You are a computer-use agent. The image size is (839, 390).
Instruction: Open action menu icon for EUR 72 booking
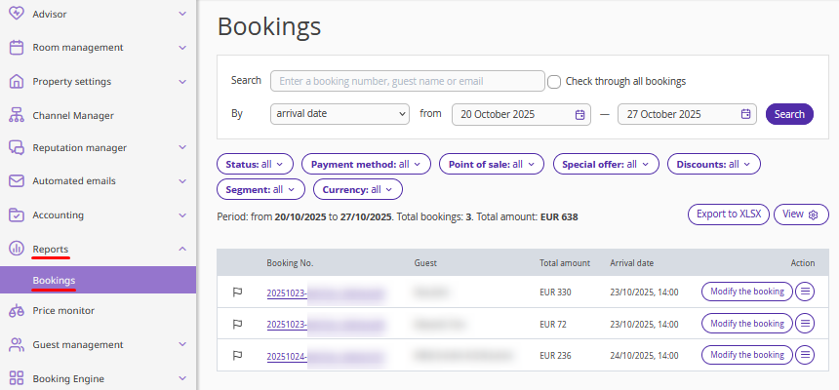tap(805, 324)
